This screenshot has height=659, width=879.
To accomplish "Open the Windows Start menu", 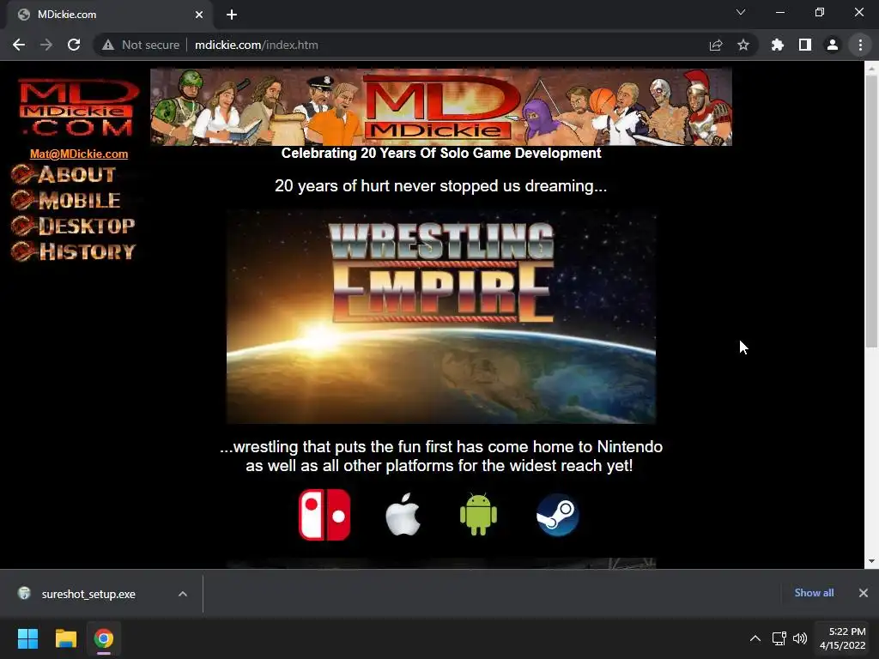I will (27, 638).
